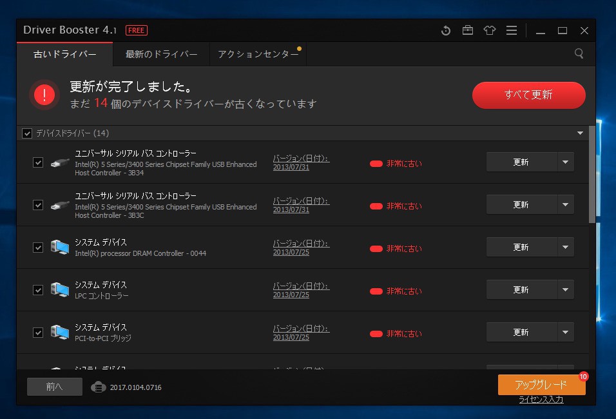Viewport: 616px width, 419px height.
Task: Click 更新 for the 3B34 host controller
Action: [521, 162]
